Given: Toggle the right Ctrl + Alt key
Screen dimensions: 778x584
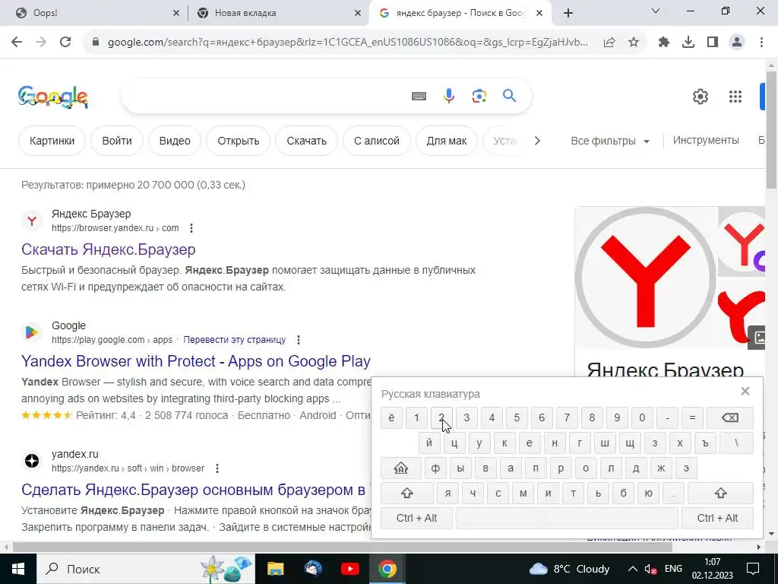Looking at the screenshot, I should pos(717,518).
